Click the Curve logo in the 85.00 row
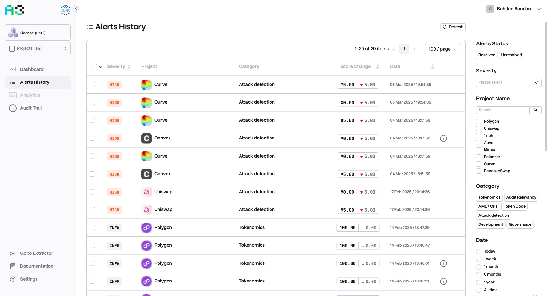This screenshot has height=296, width=552. click(147, 120)
